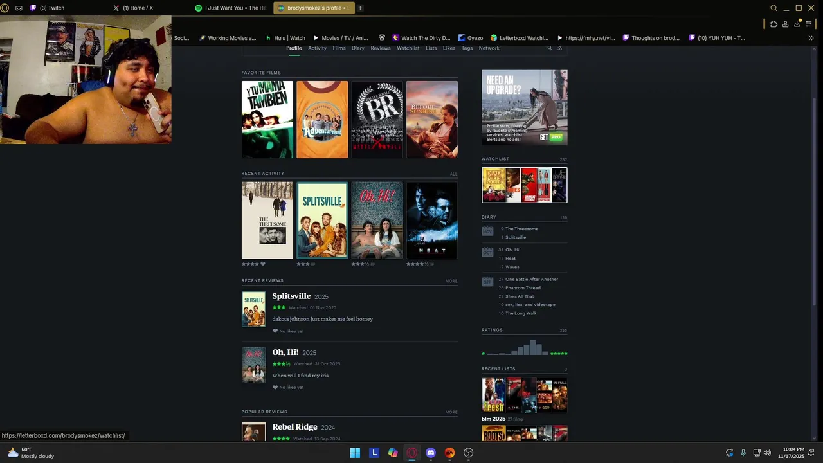Open the Films nav item
Image resolution: width=823 pixels, height=463 pixels.
(x=339, y=48)
